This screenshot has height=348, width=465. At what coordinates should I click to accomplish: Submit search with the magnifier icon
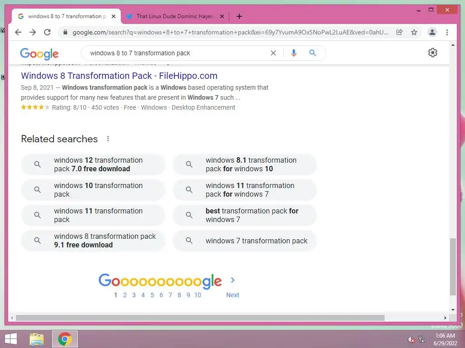point(312,53)
